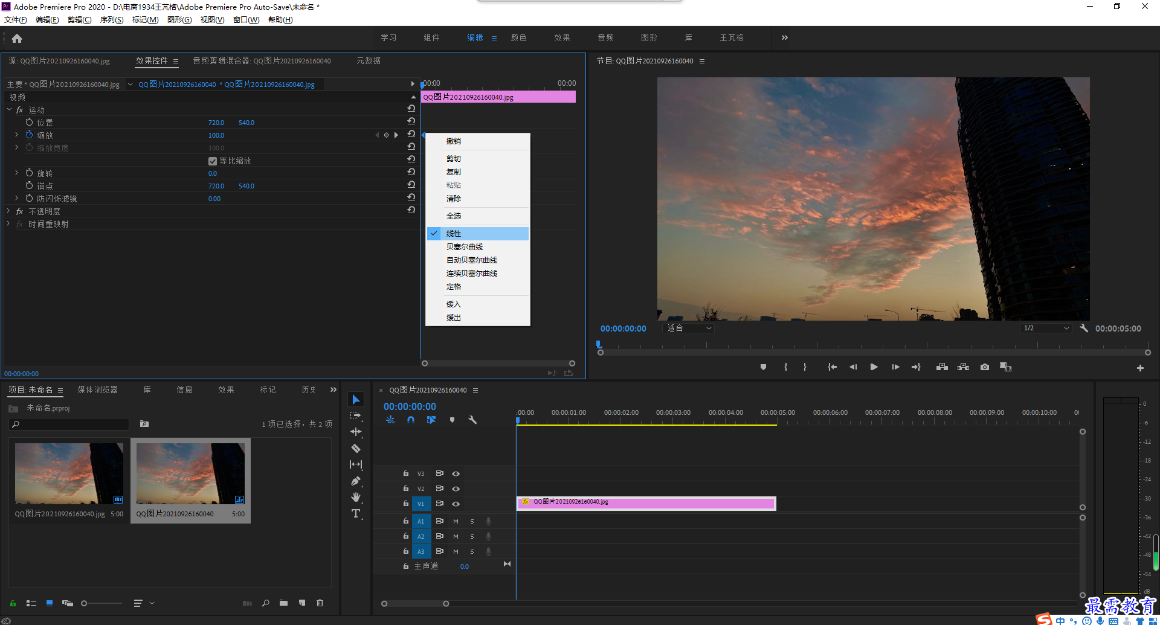Open the button editor plus icon
Screen dimensions: 1160x625
pyautogui.click(x=1140, y=368)
